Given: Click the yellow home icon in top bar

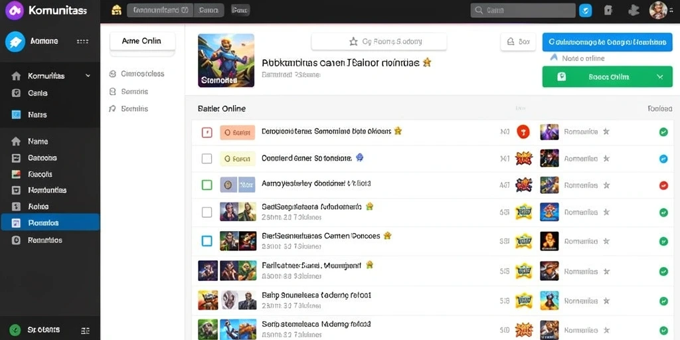Looking at the screenshot, I should pos(116,10).
